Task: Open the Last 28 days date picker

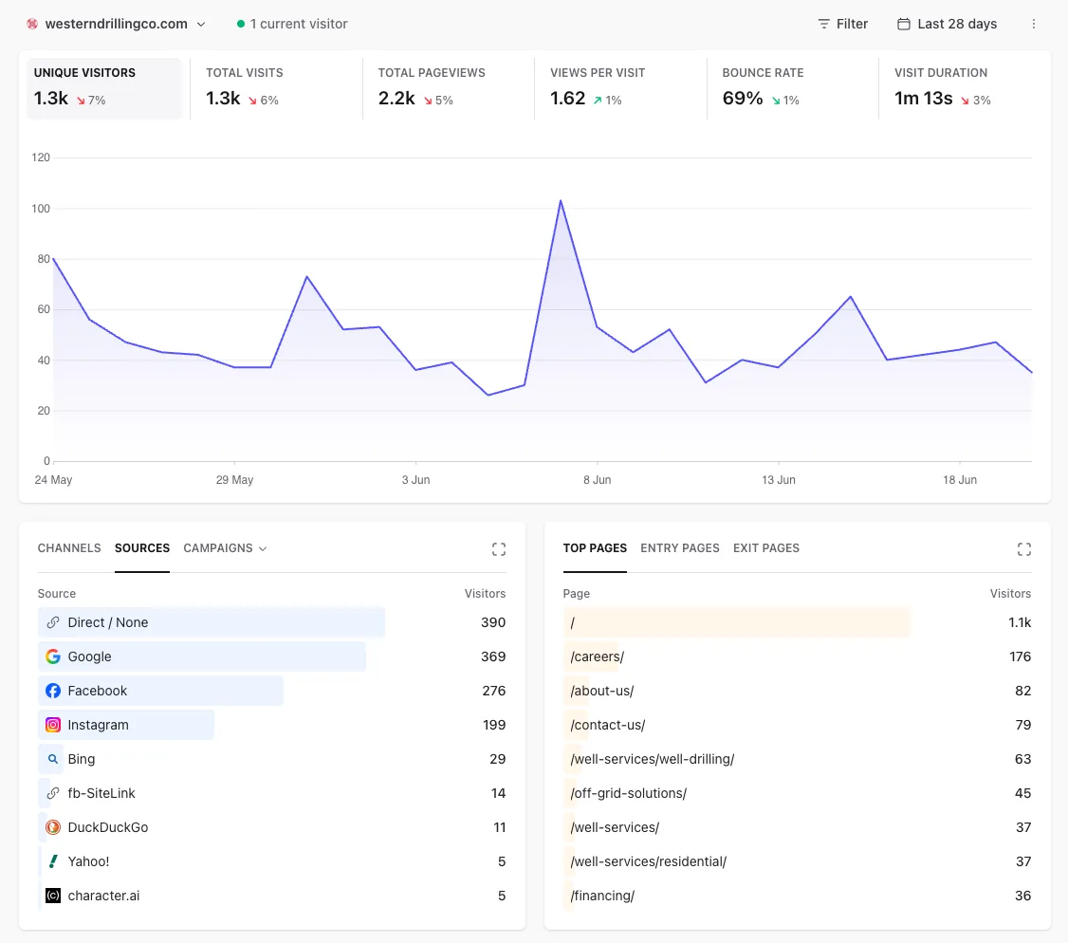Action: point(947,24)
